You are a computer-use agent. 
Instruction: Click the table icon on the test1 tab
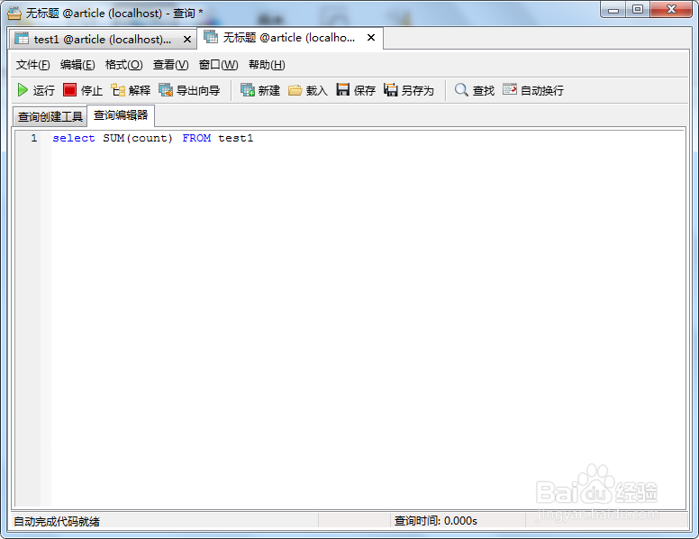pyautogui.click(x=22, y=39)
